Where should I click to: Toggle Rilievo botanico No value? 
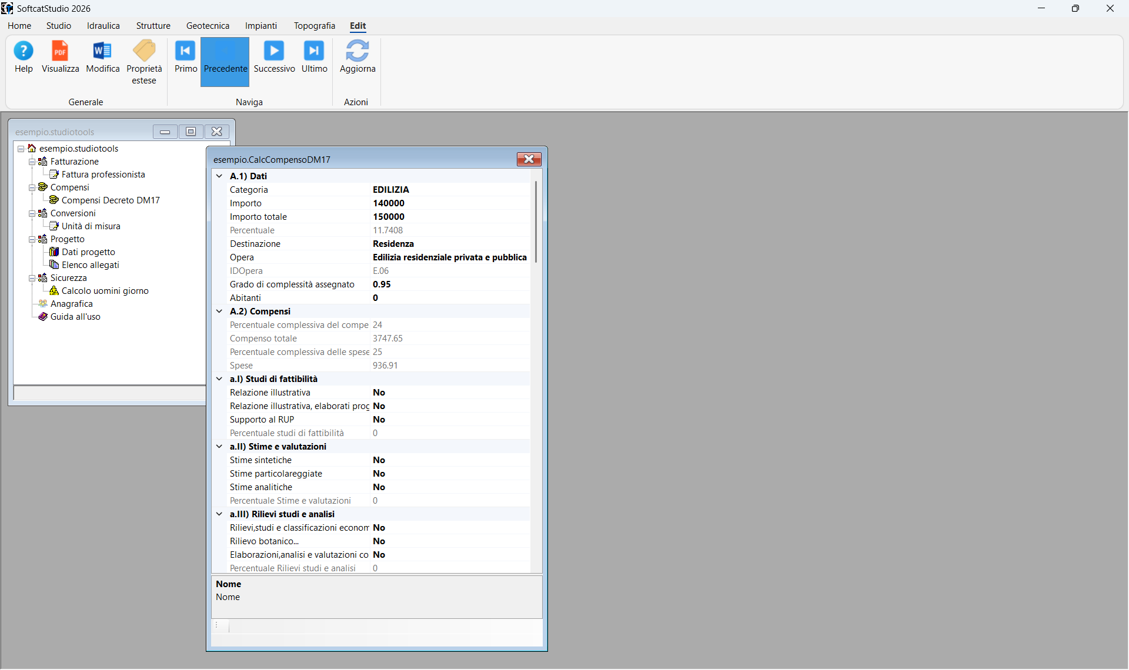pyautogui.click(x=450, y=541)
